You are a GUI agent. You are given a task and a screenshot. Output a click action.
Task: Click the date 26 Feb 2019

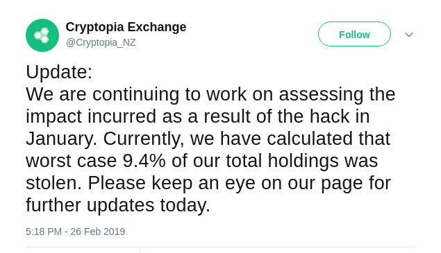(x=98, y=232)
